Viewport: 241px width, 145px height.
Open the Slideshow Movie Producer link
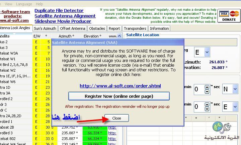coord(63,21)
